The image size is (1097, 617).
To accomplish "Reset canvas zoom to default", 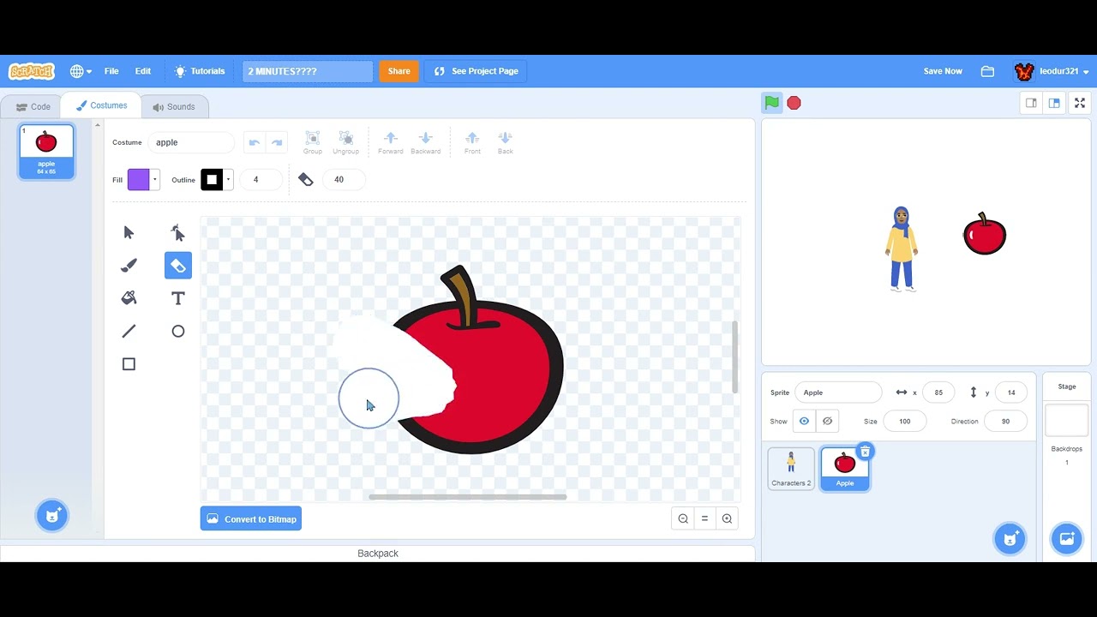I will [704, 518].
